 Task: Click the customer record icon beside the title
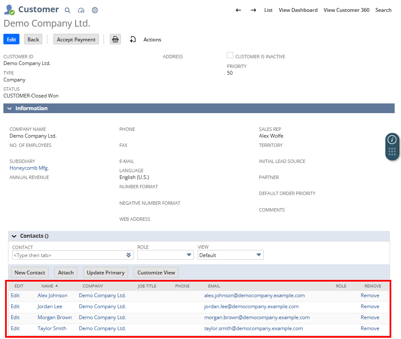click(9, 10)
